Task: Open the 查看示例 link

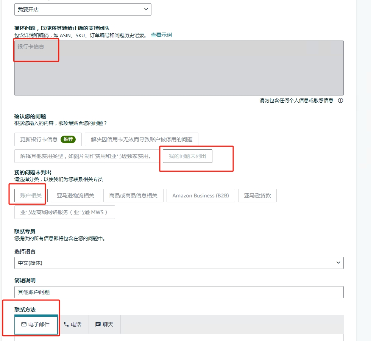Action: click(161, 35)
